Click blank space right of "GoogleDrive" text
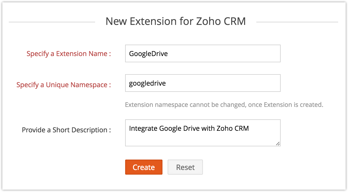This screenshot has width=348, height=192. tap(223, 54)
